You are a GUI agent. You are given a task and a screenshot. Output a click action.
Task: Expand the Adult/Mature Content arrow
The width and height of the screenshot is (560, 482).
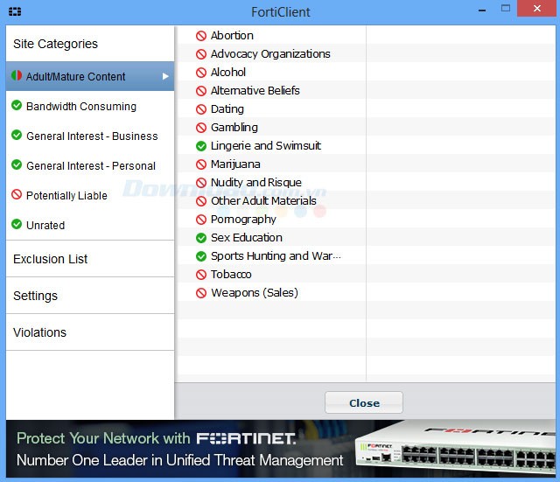[165, 76]
